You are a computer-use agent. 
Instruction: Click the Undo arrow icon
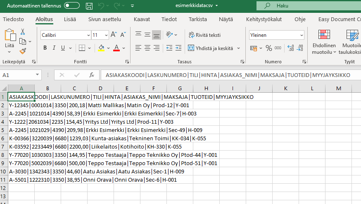pos(101,6)
